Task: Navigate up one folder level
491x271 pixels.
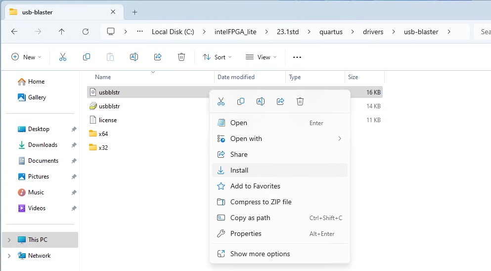Action: pos(62,32)
